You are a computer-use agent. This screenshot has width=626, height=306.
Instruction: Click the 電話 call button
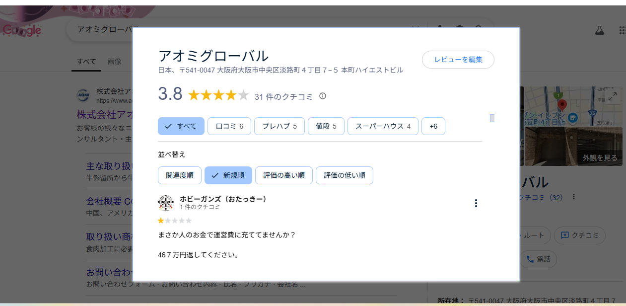539,259
